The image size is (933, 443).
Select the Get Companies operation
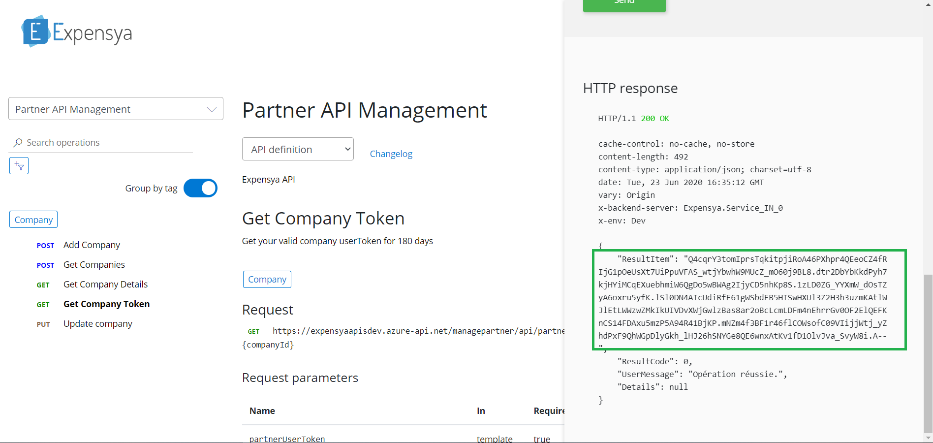point(94,265)
